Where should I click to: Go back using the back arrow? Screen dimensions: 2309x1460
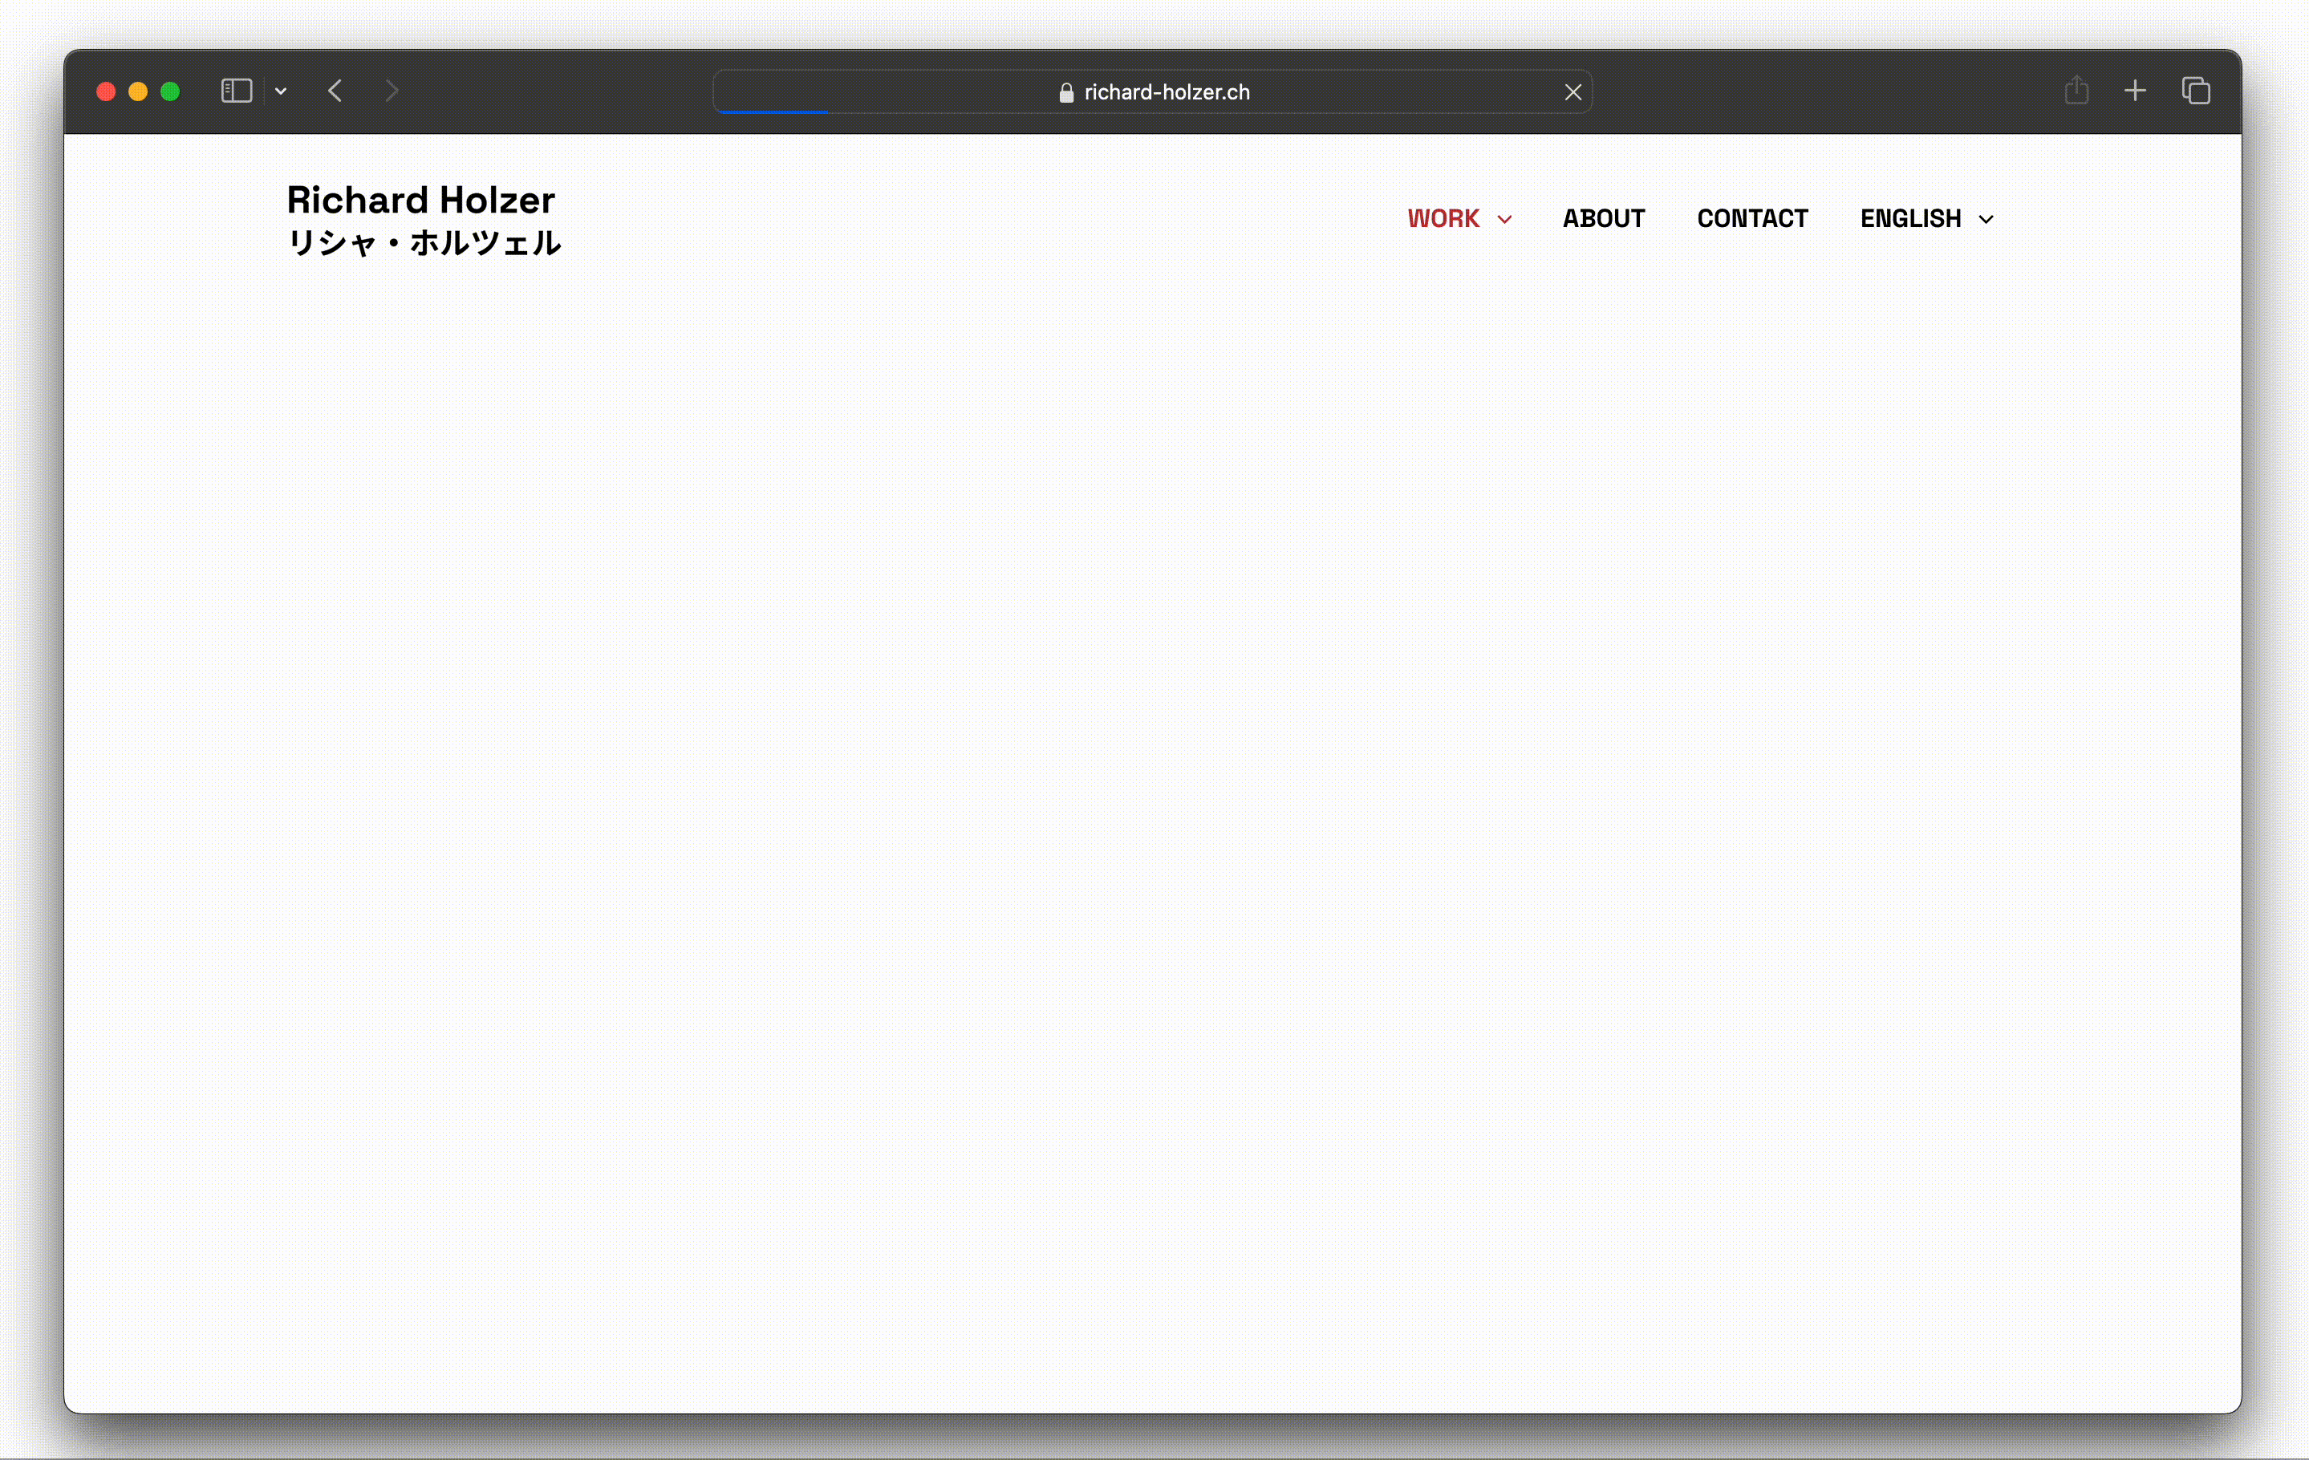pos(335,91)
